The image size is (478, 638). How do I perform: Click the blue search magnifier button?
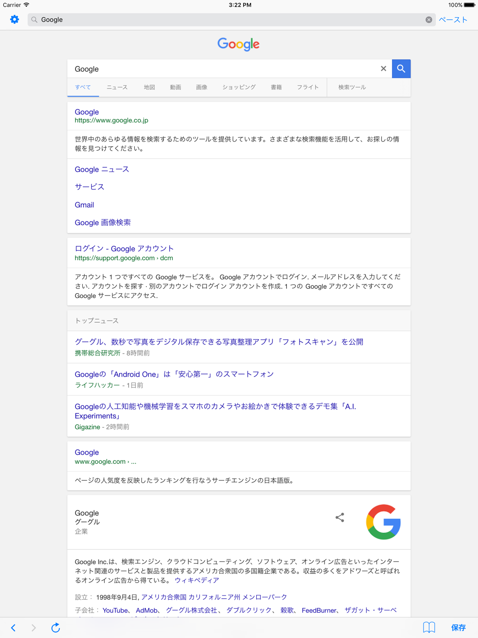(401, 69)
